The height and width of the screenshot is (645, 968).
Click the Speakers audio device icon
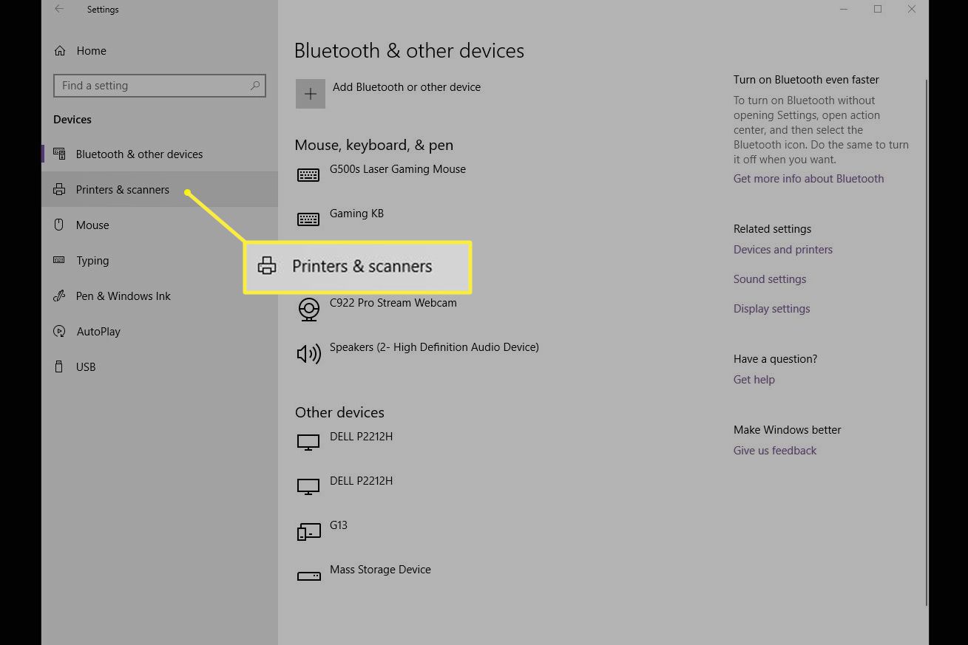(309, 354)
